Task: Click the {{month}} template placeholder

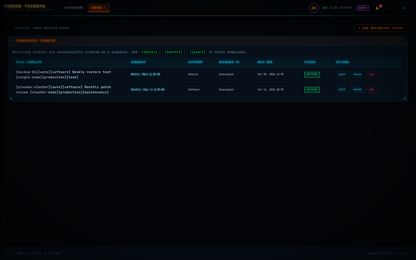Action: 173,52
